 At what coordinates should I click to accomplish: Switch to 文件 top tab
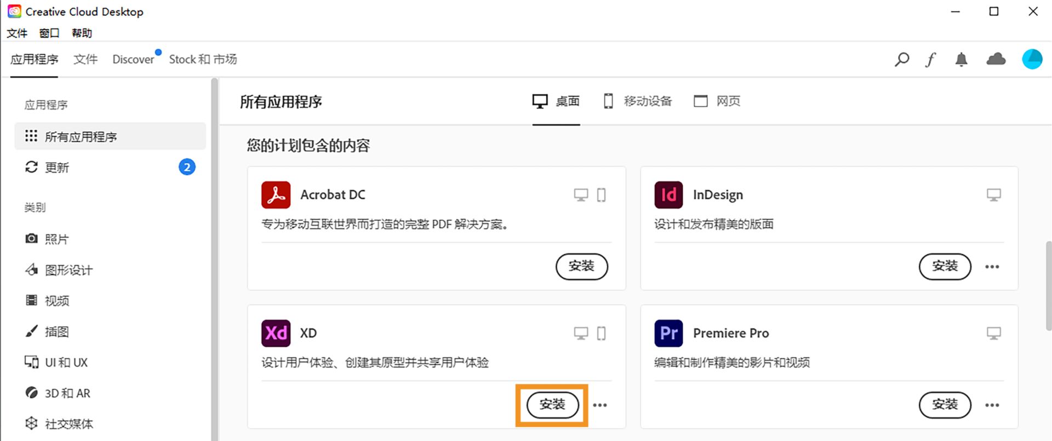[x=85, y=59]
